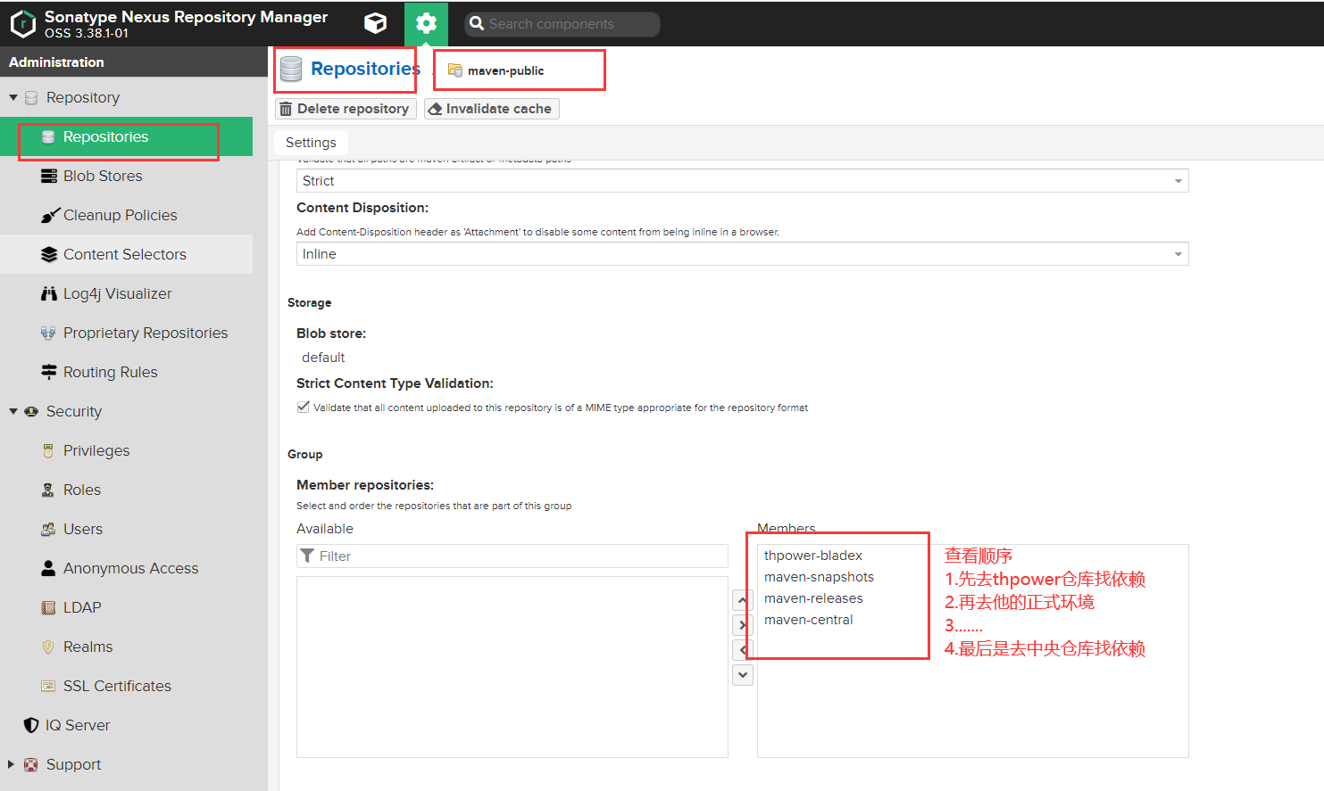The image size is (1324, 791).
Task: Click the Log4j Visualizer binoculars icon
Action: click(x=49, y=293)
